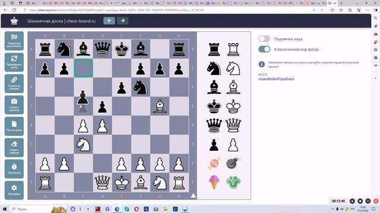This screenshot has height=213, width=380.
Task: Reset to starting position (Начальная расстановка)
Action: pos(14,41)
